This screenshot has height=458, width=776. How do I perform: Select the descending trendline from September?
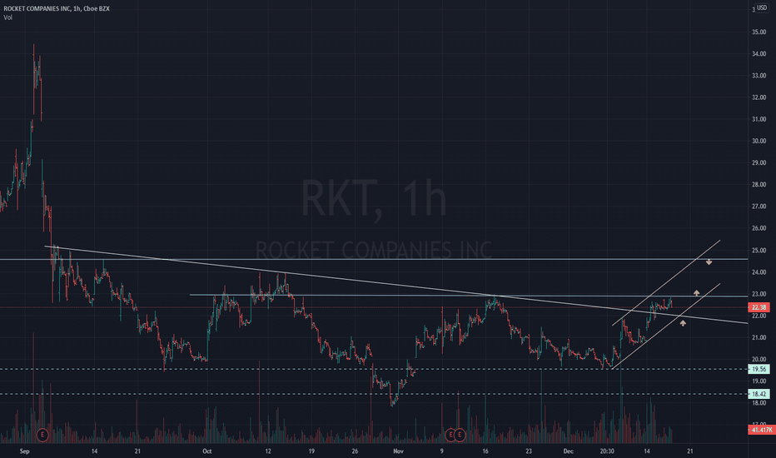tap(396, 284)
